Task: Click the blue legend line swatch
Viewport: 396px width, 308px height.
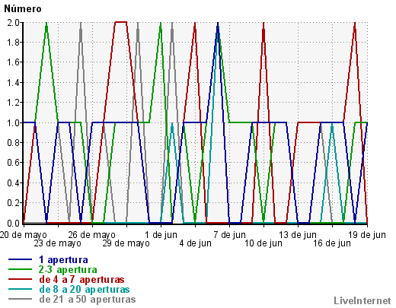Action: click(x=20, y=259)
